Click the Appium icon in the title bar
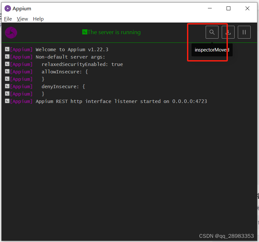This screenshot has height=242, width=259. pos(7,8)
